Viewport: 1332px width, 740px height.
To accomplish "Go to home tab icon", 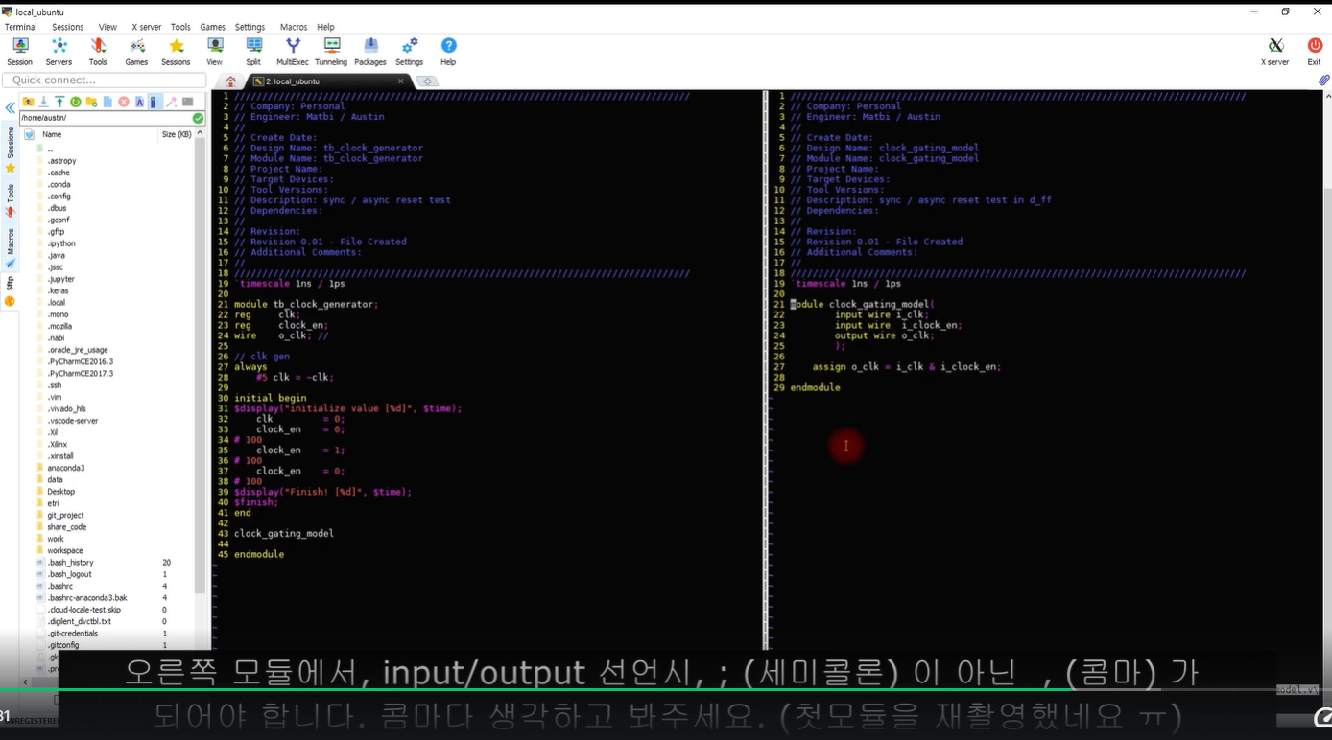I will click(230, 81).
